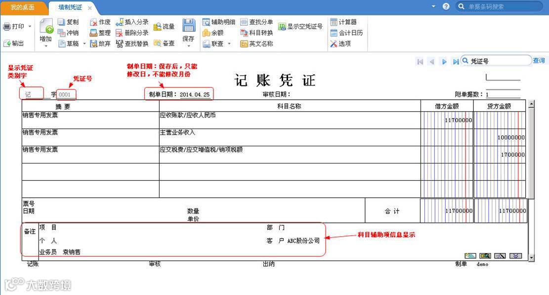Image resolution: width=549 pixels, height=295 pixels.
Task: Click the 科目转换 account conversion button
Action: click(256, 33)
